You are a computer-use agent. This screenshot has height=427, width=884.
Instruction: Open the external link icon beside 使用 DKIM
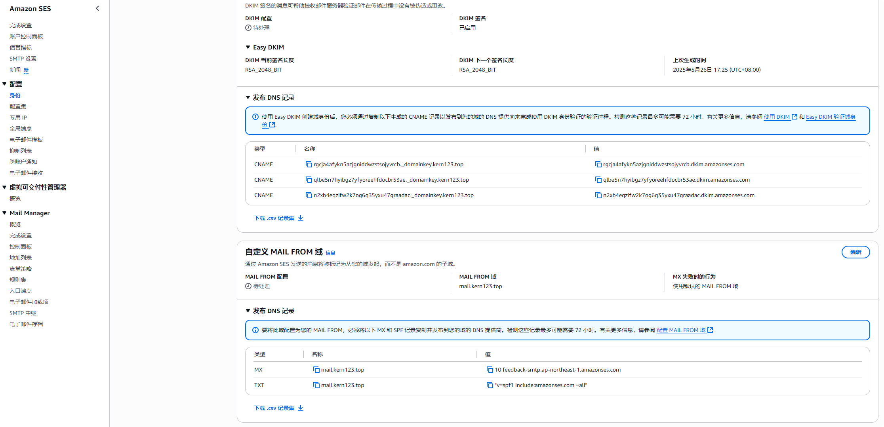pos(794,117)
